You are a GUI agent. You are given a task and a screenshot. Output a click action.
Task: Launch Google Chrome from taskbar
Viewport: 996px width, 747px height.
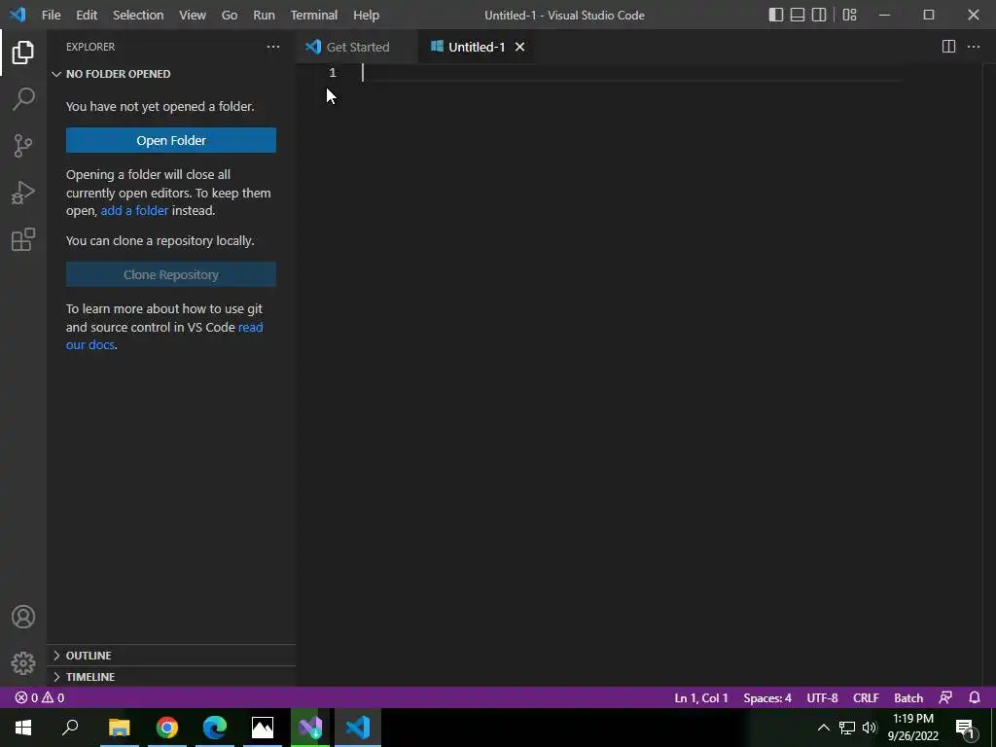pos(167,728)
